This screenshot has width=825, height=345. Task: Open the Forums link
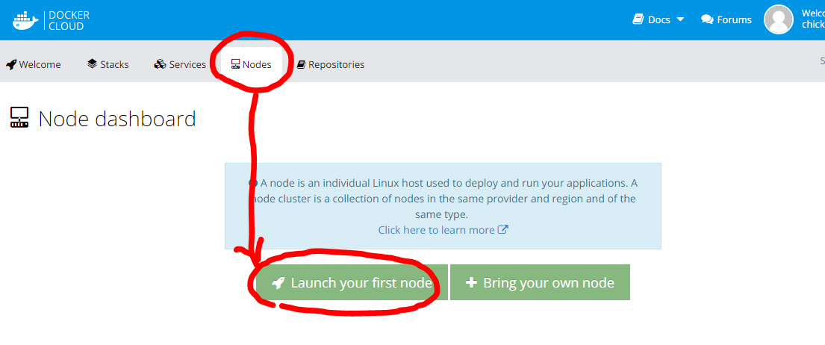(x=734, y=19)
